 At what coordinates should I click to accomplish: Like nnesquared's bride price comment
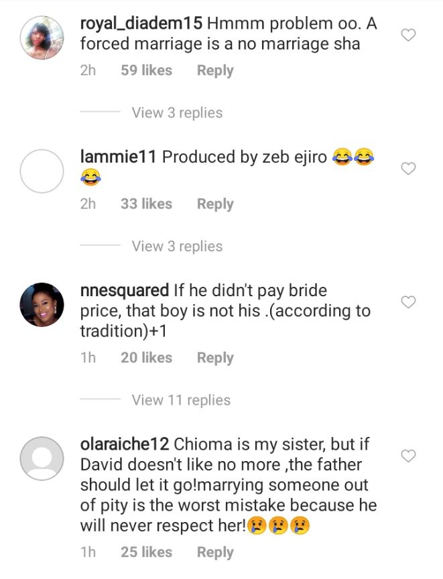pos(408,302)
